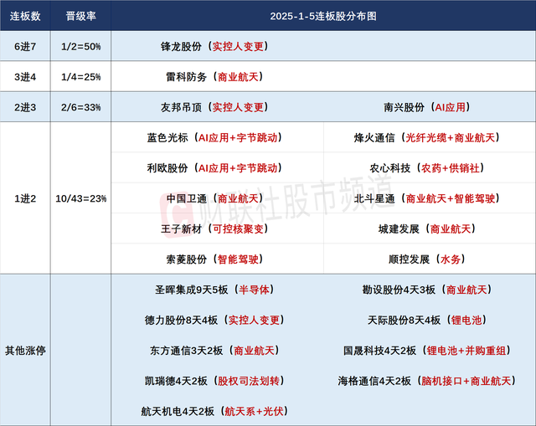Click 航天机电4天2板 (航天系+光伏) entry
Viewport: 536px width, 426px height.
pyautogui.click(x=214, y=411)
